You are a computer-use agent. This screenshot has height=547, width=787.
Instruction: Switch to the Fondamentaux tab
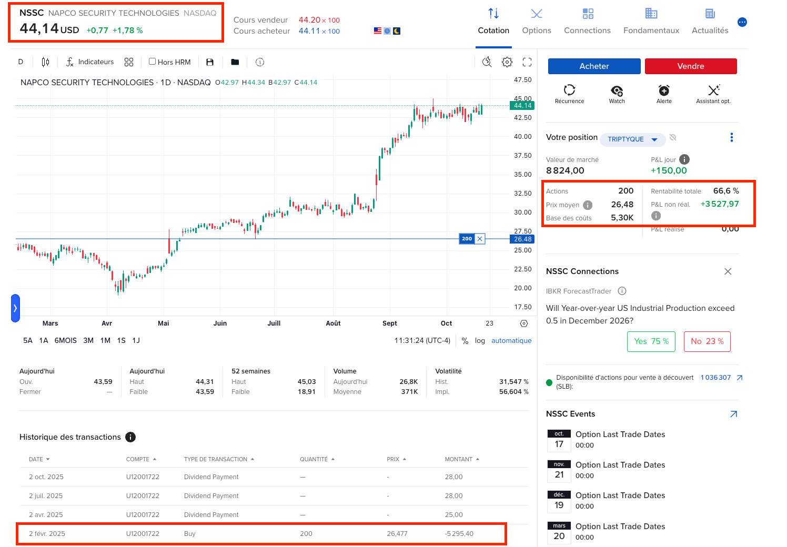click(x=651, y=22)
